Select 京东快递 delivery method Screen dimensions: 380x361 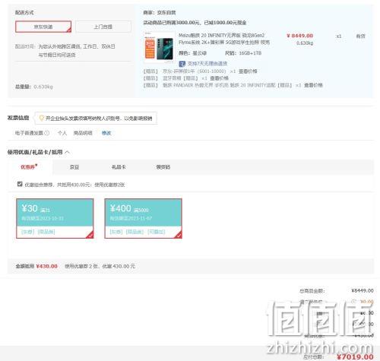[x=43, y=27]
